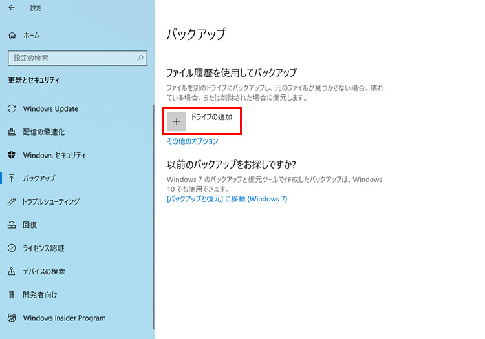The width and height of the screenshot is (485, 339).
Task: Click the Windows Insider Program cat icon
Action: [12, 318]
